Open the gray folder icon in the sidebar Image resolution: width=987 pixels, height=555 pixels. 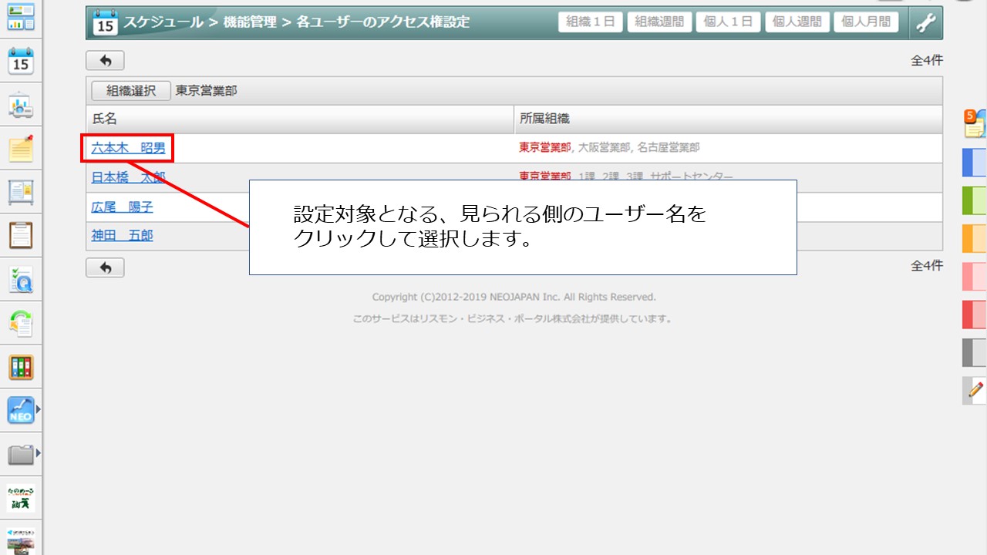[21, 454]
